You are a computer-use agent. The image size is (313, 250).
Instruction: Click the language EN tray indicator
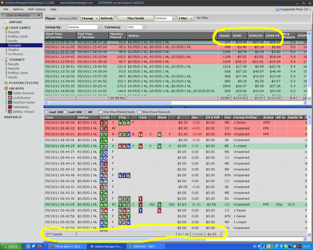pyautogui.click(x=255, y=246)
